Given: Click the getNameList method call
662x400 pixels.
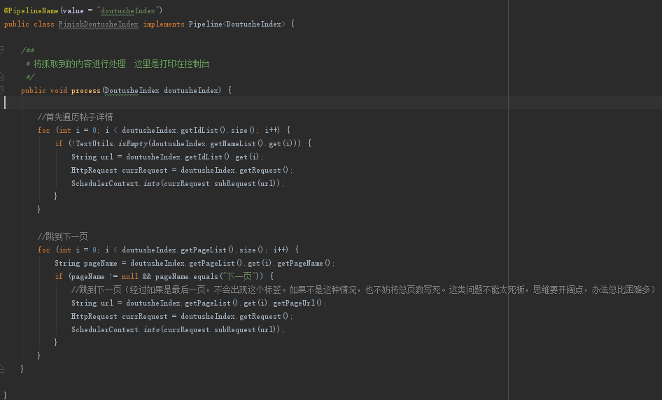Looking at the screenshot, I should (224, 143).
